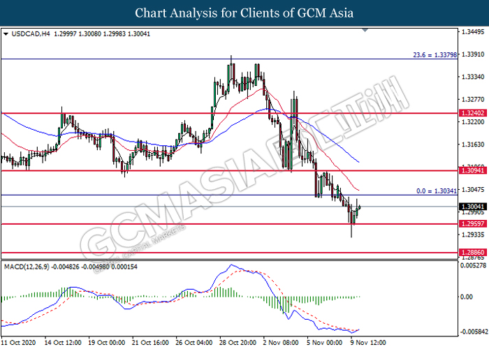Click the -0.005842 MACD scale value
The width and height of the screenshot is (489, 349).
pos(474,332)
